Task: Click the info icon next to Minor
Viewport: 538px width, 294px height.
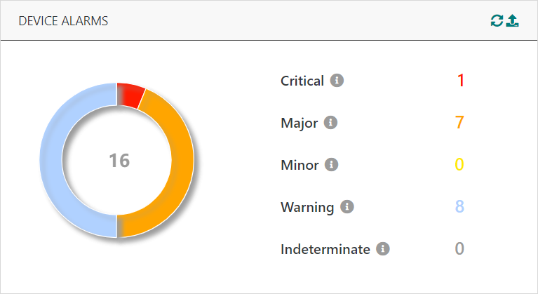Action: [x=332, y=165]
